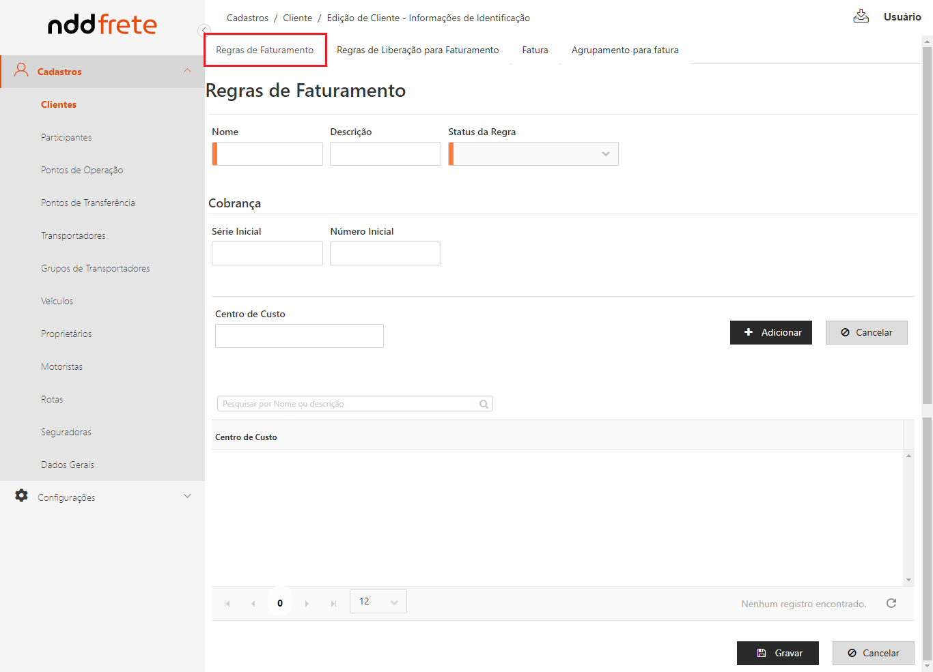Click the Gravar button to save
This screenshot has height=672, width=933.
click(777, 653)
